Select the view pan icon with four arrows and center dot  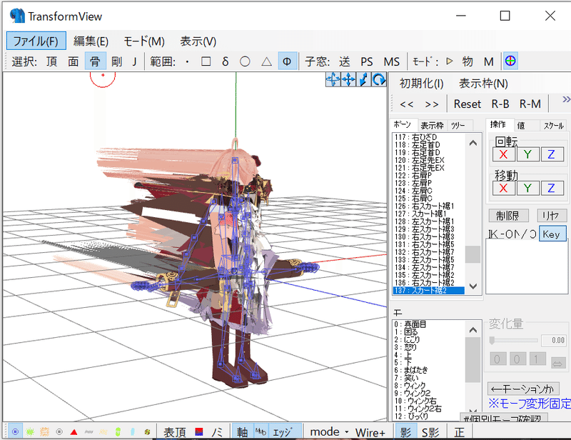coord(333,79)
